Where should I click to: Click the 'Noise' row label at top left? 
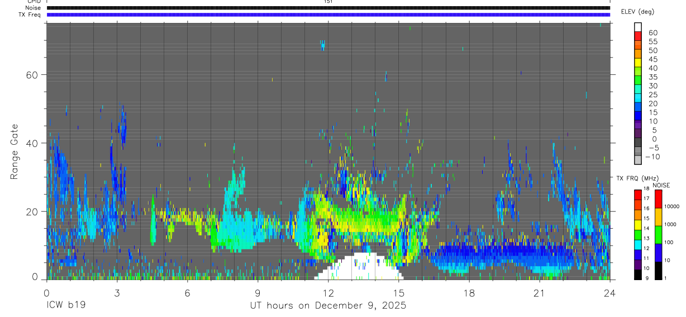[32, 8]
